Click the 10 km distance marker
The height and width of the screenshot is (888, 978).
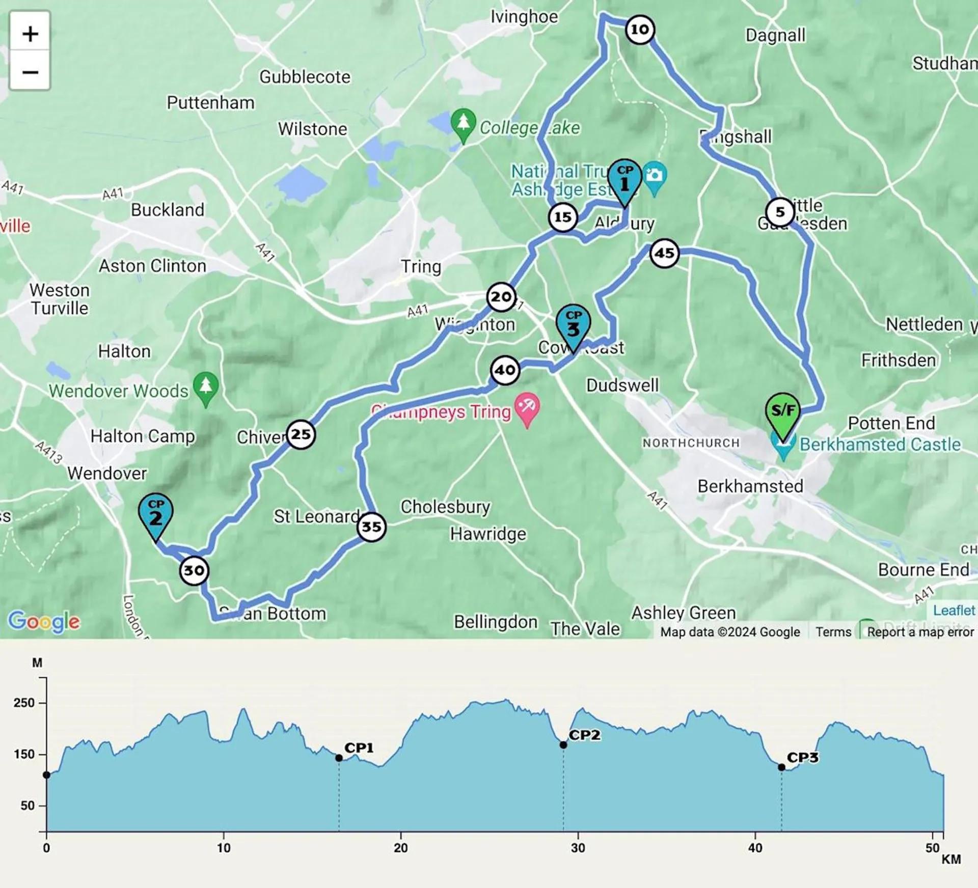point(640,30)
